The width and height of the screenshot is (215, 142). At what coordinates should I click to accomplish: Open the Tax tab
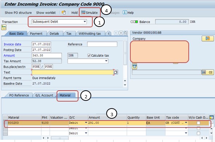coord(69,33)
